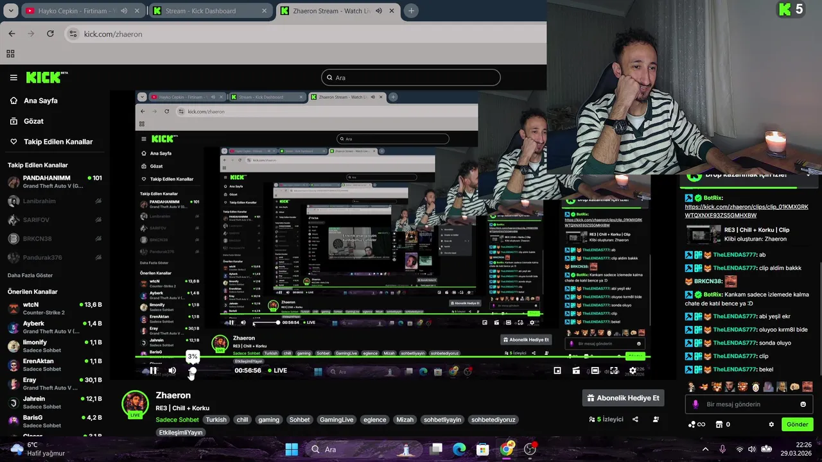The height and width of the screenshot is (462, 822).
Task: Close the Hayko Cepkin tab
Action: point(137,11)
